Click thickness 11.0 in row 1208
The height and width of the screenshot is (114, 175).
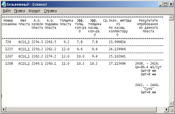point(65,64)
